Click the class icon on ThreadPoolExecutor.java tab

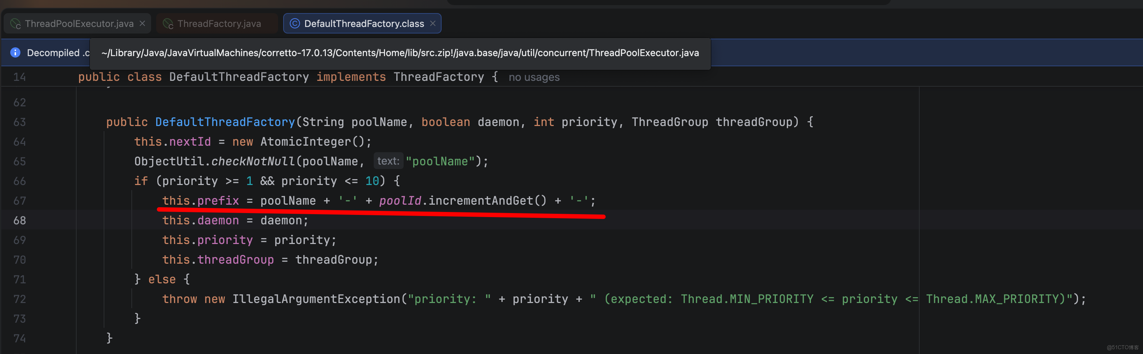coord(16,23)
